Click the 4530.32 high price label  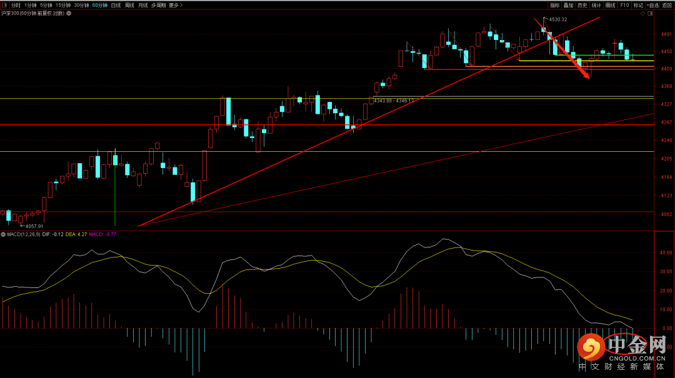click(558, 19)
